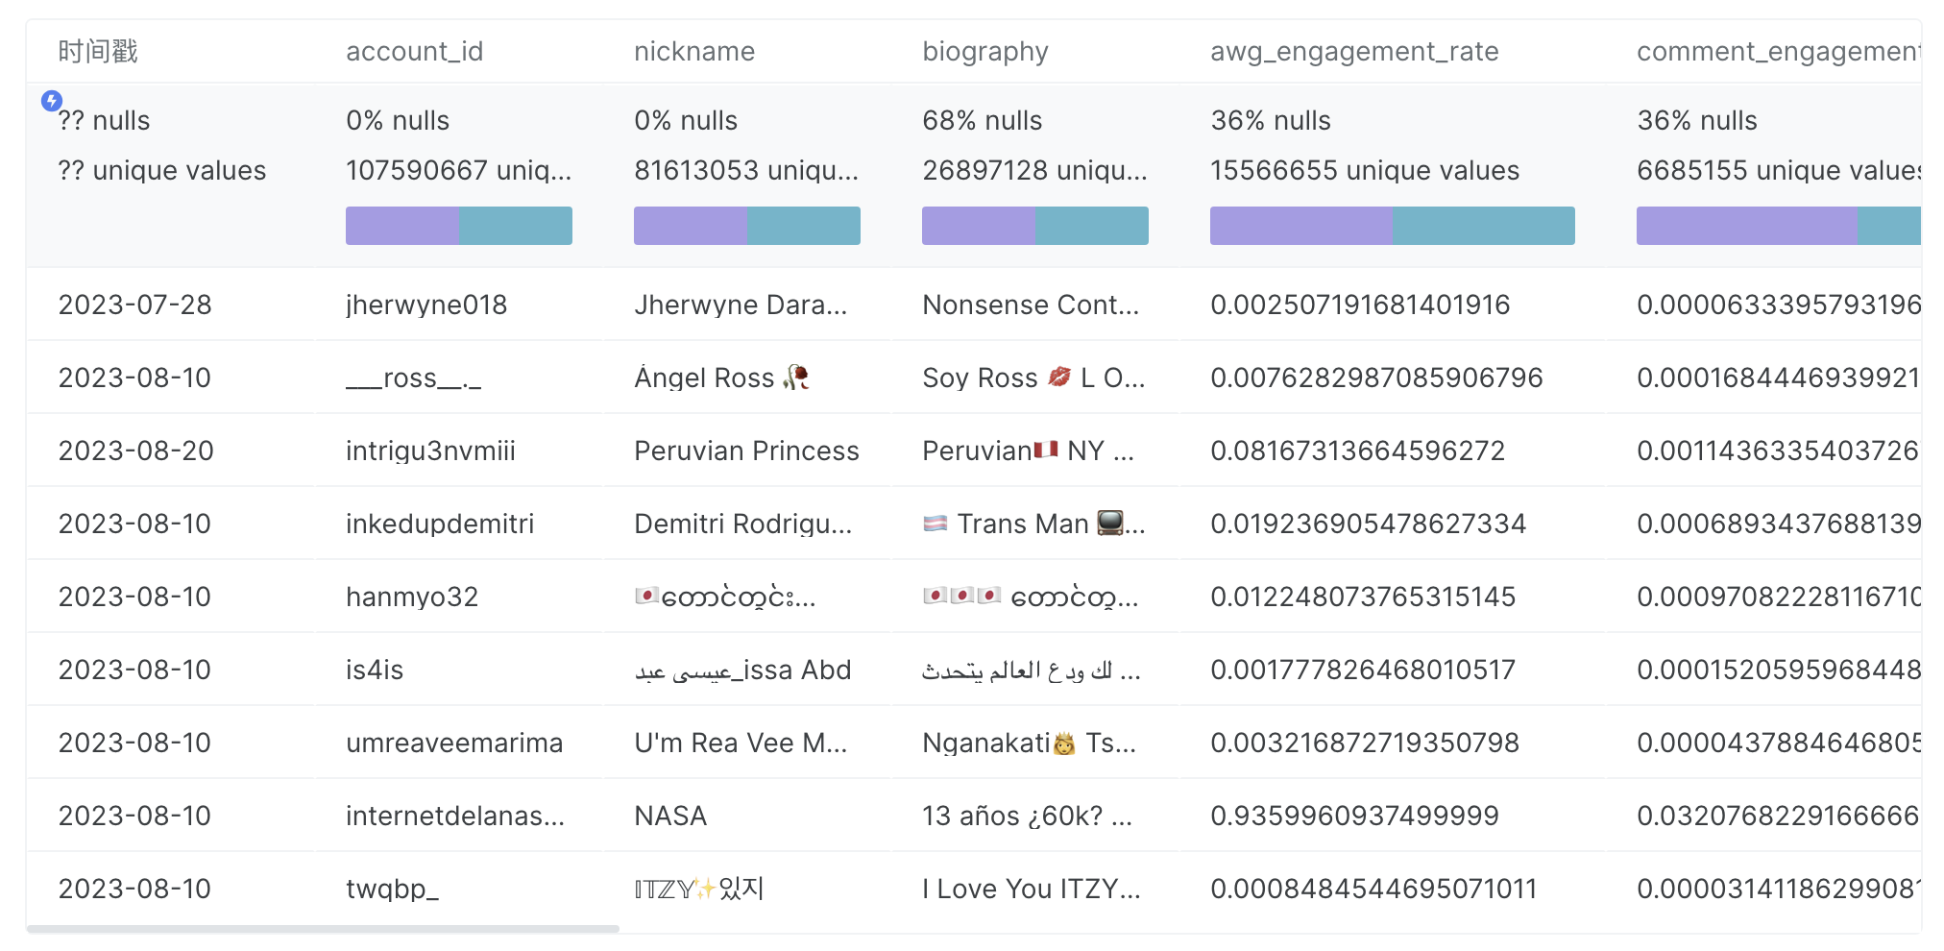Select account cell internetdelanas...
Image resolution: width=1944 pixels, height=951 pixels.
point(455,816)
